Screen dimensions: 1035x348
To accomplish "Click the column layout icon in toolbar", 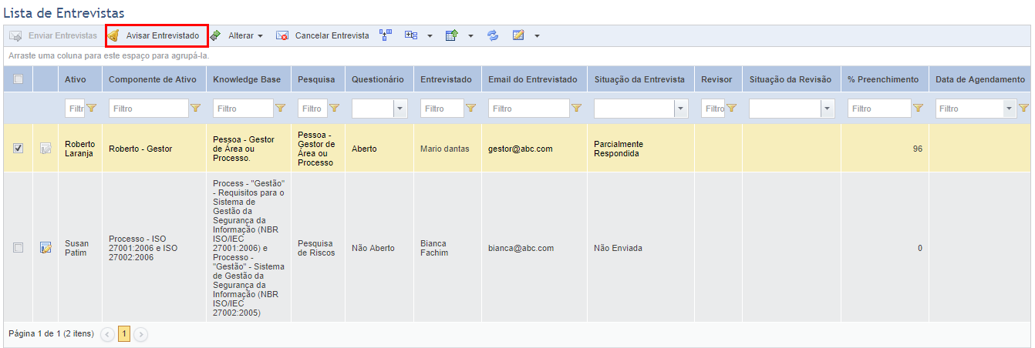I will (411, 35).
